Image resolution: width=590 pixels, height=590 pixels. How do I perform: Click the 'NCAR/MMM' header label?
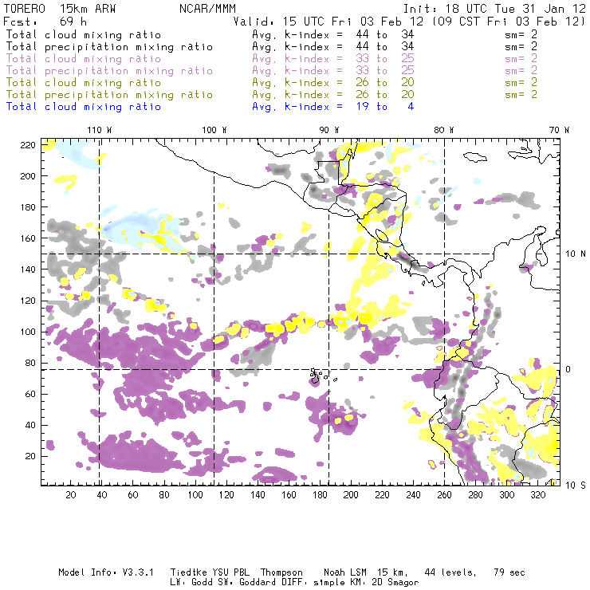click(208, 9)
